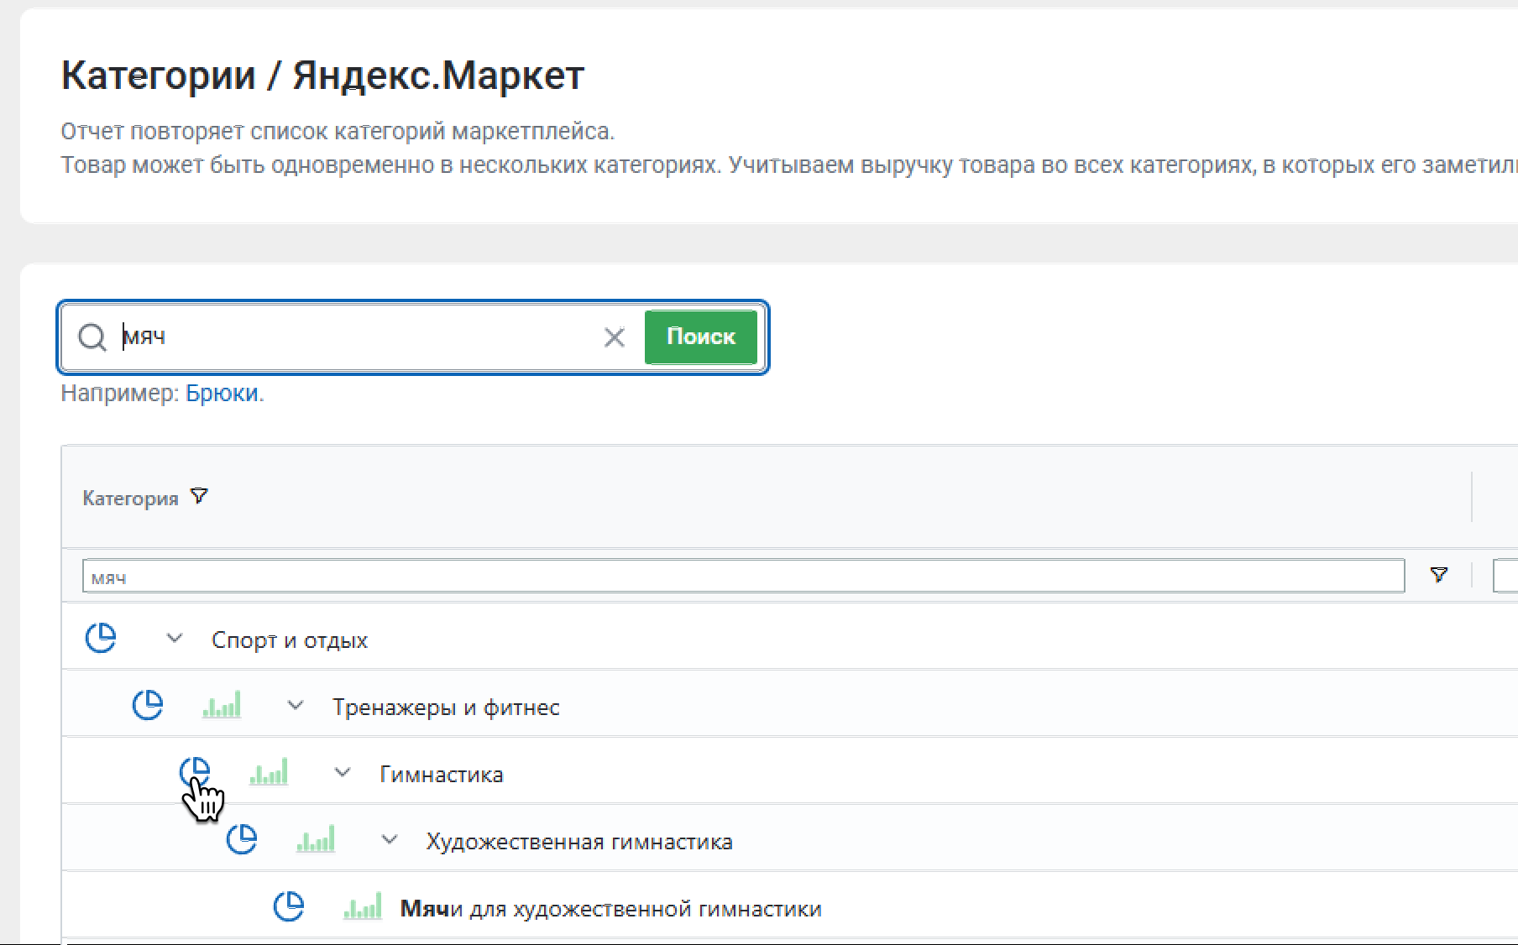Select the Художественная гимнастика category

(579, 842)
